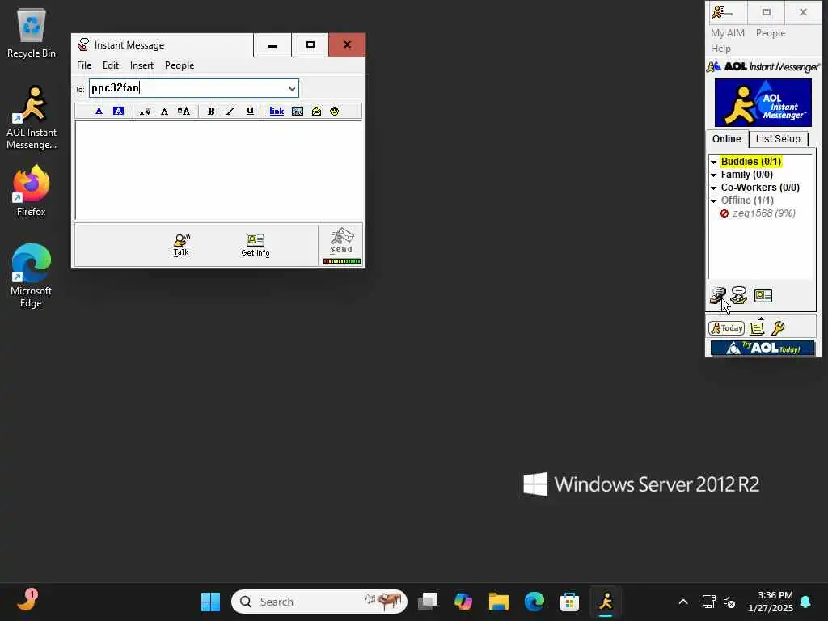This screenshot has height=621, width=828.
Task: Click the decrease font size icon
Action: click(146, 112)
